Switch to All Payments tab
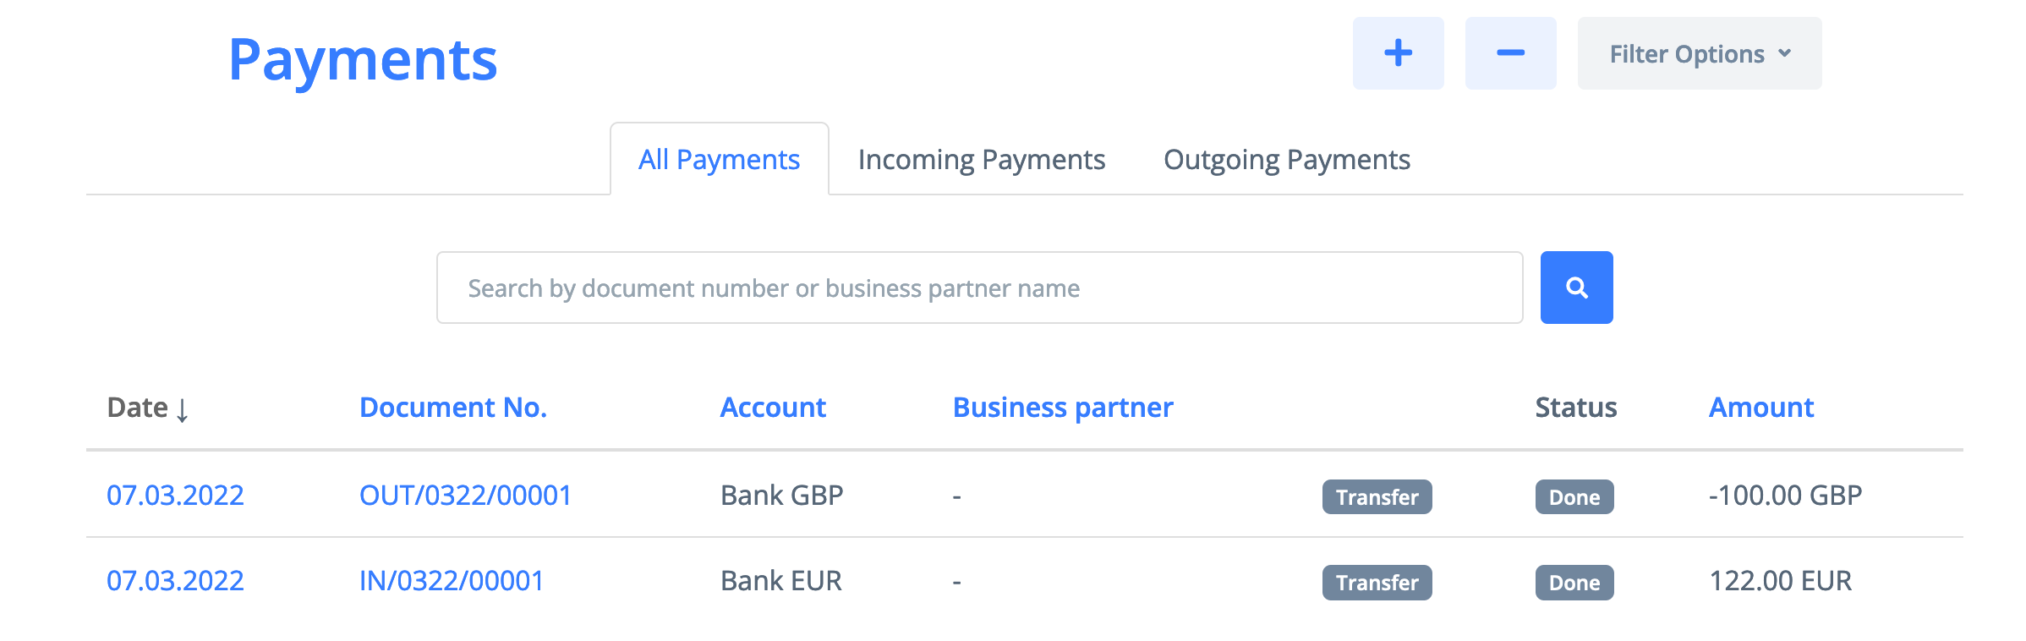Screen dimensions: 2026x641 click(719, 160)
